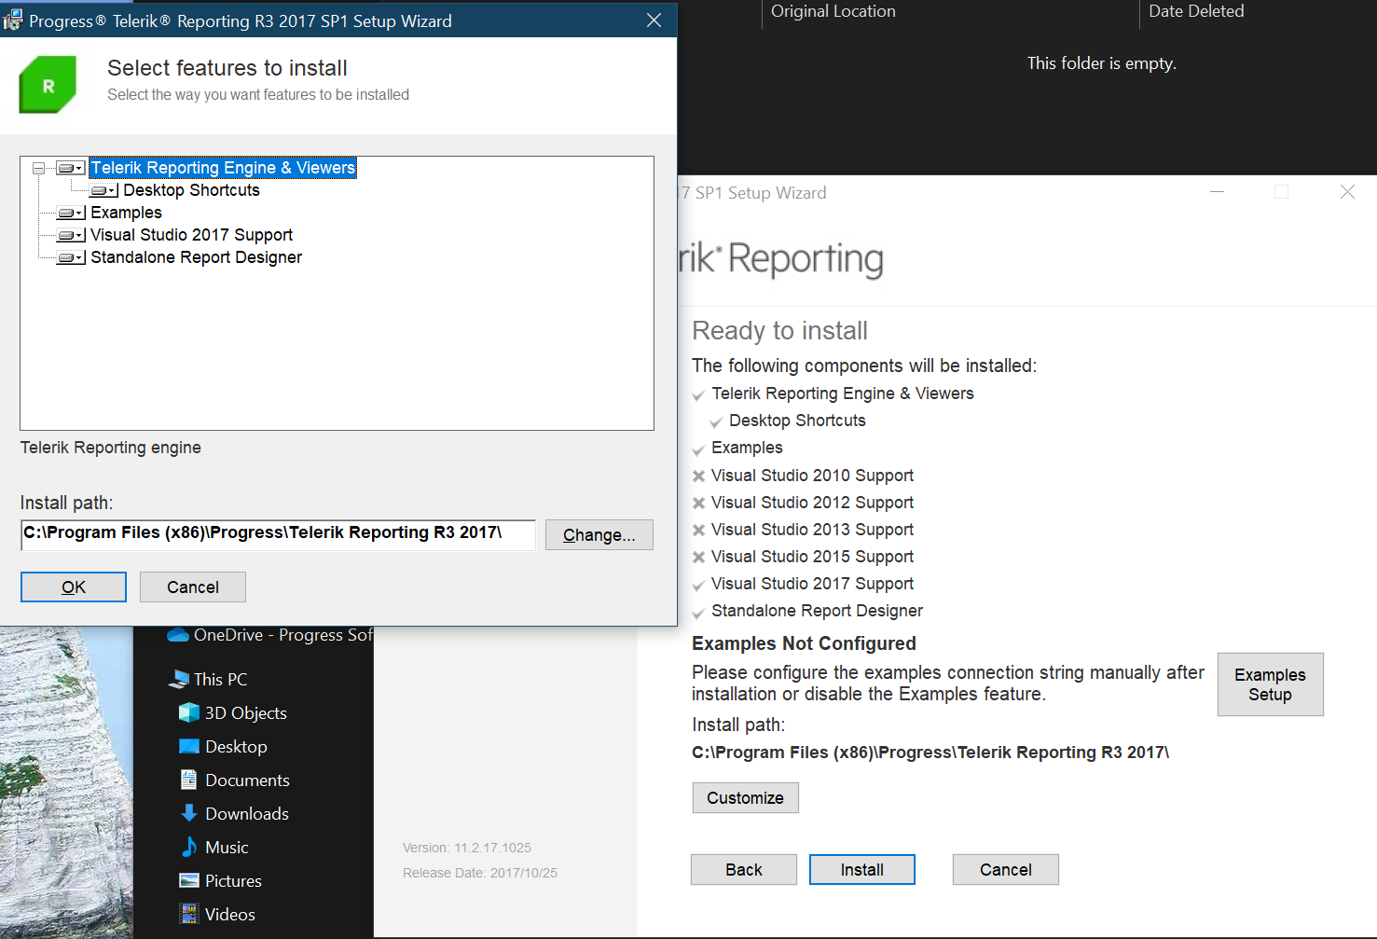
Task: Click the X icon beside Visual Studio 2010 Support
Action: pyautogui.click(x=698, y=476)
